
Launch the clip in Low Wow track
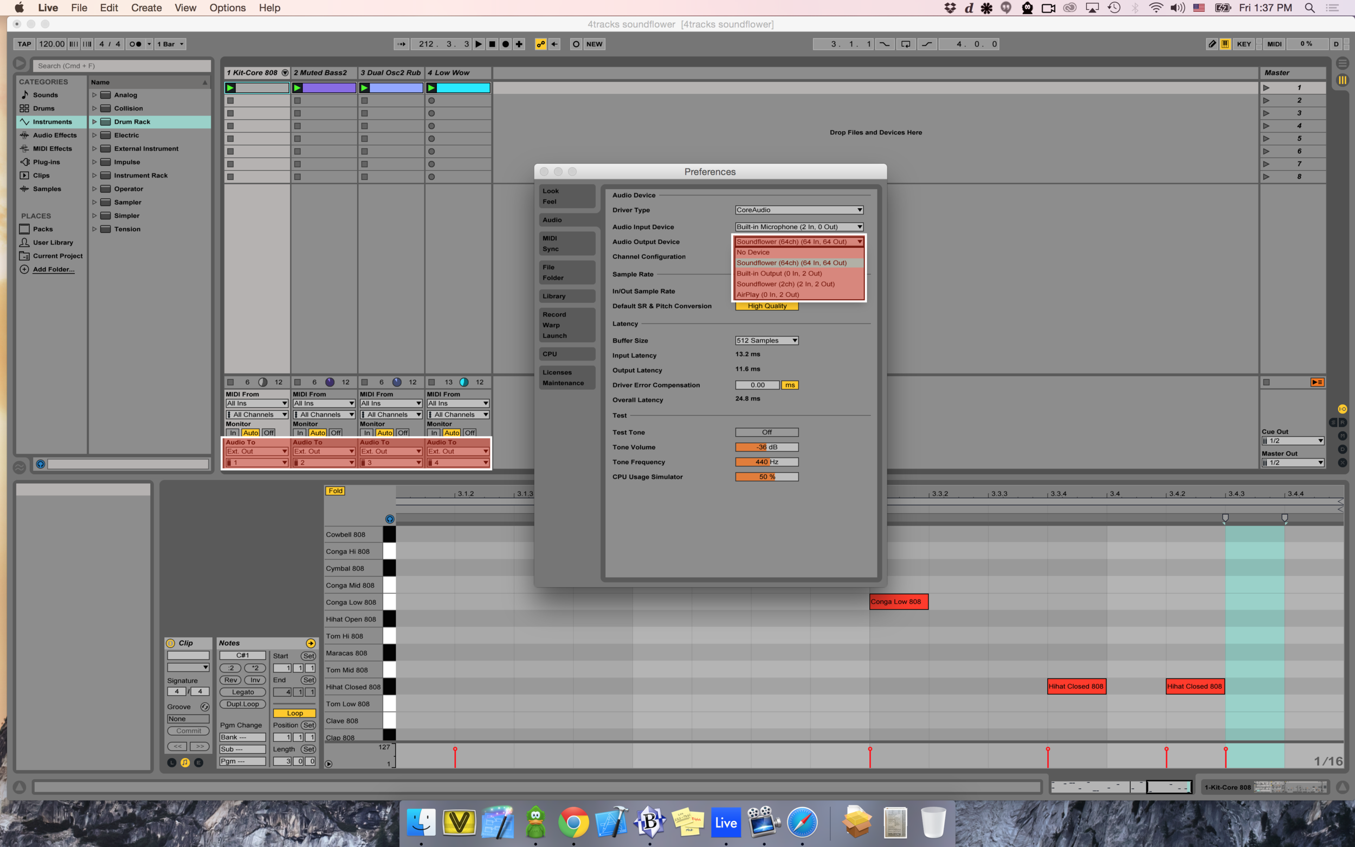[431, 88]
